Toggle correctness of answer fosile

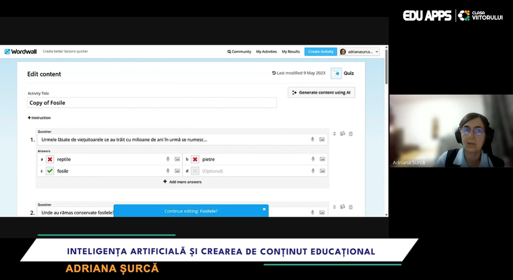coord(50,171)
